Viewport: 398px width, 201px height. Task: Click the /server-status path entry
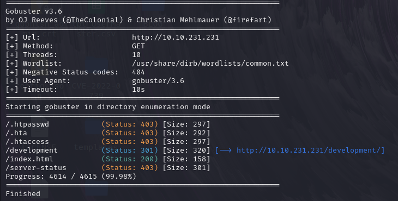point(36,168)
